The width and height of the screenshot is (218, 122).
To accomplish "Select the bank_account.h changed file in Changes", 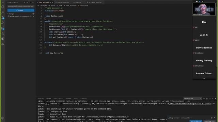I will 20,16.
